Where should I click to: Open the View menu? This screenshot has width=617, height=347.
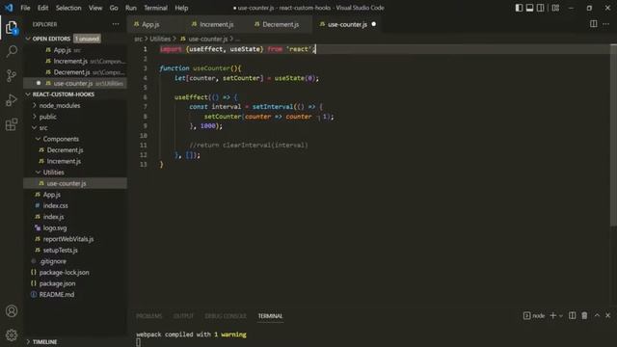[x=95, y=8]
